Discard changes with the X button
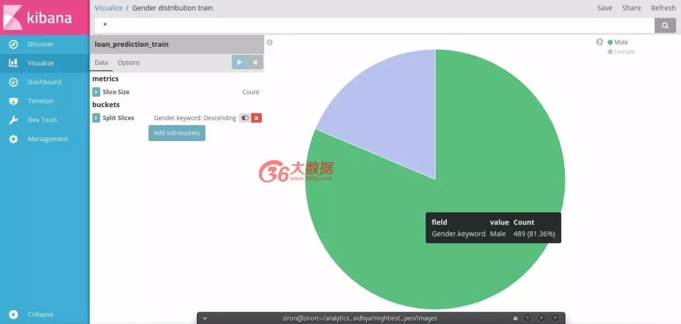 [255, 62]
